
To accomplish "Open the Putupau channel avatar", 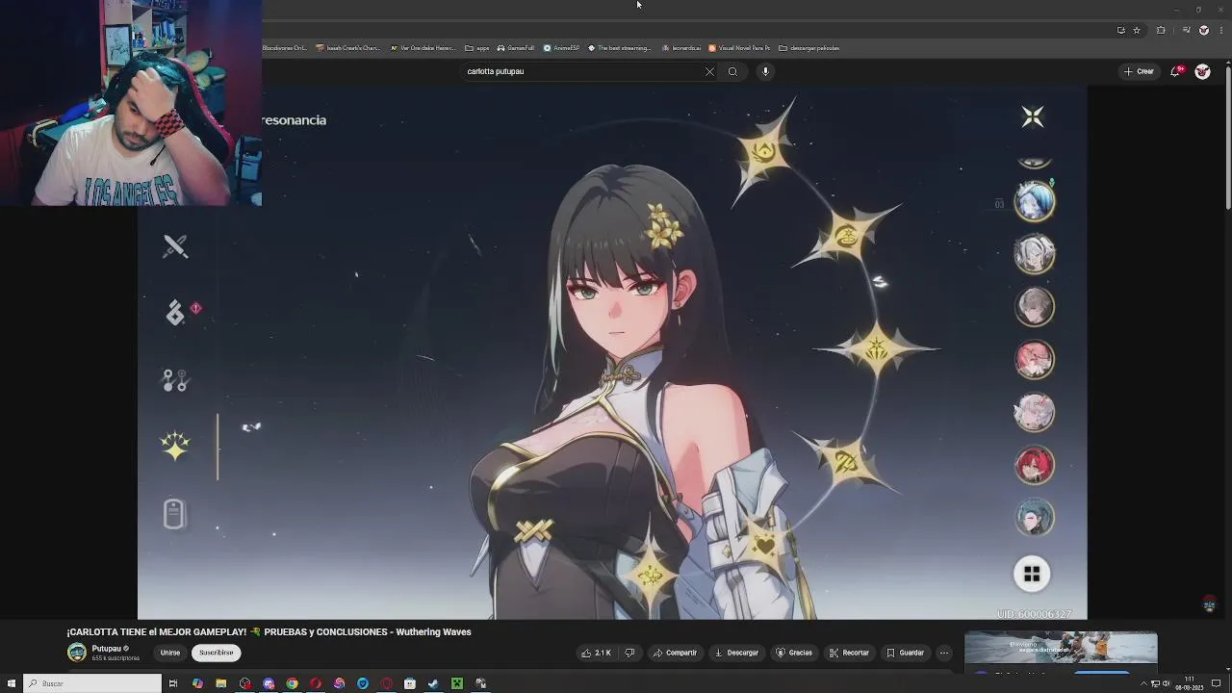I will tap(77, 653).
